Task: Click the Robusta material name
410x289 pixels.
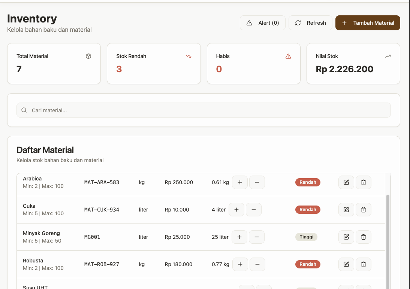Action: click(33, 261)
